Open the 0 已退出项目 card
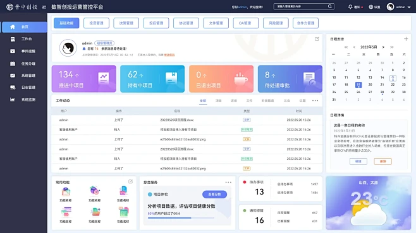Screen dimensions: 416x233 point(221,79)
